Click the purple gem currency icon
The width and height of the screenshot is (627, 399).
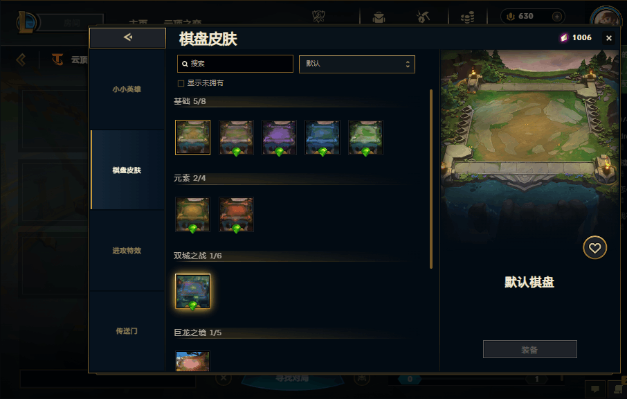click(564, 37)
